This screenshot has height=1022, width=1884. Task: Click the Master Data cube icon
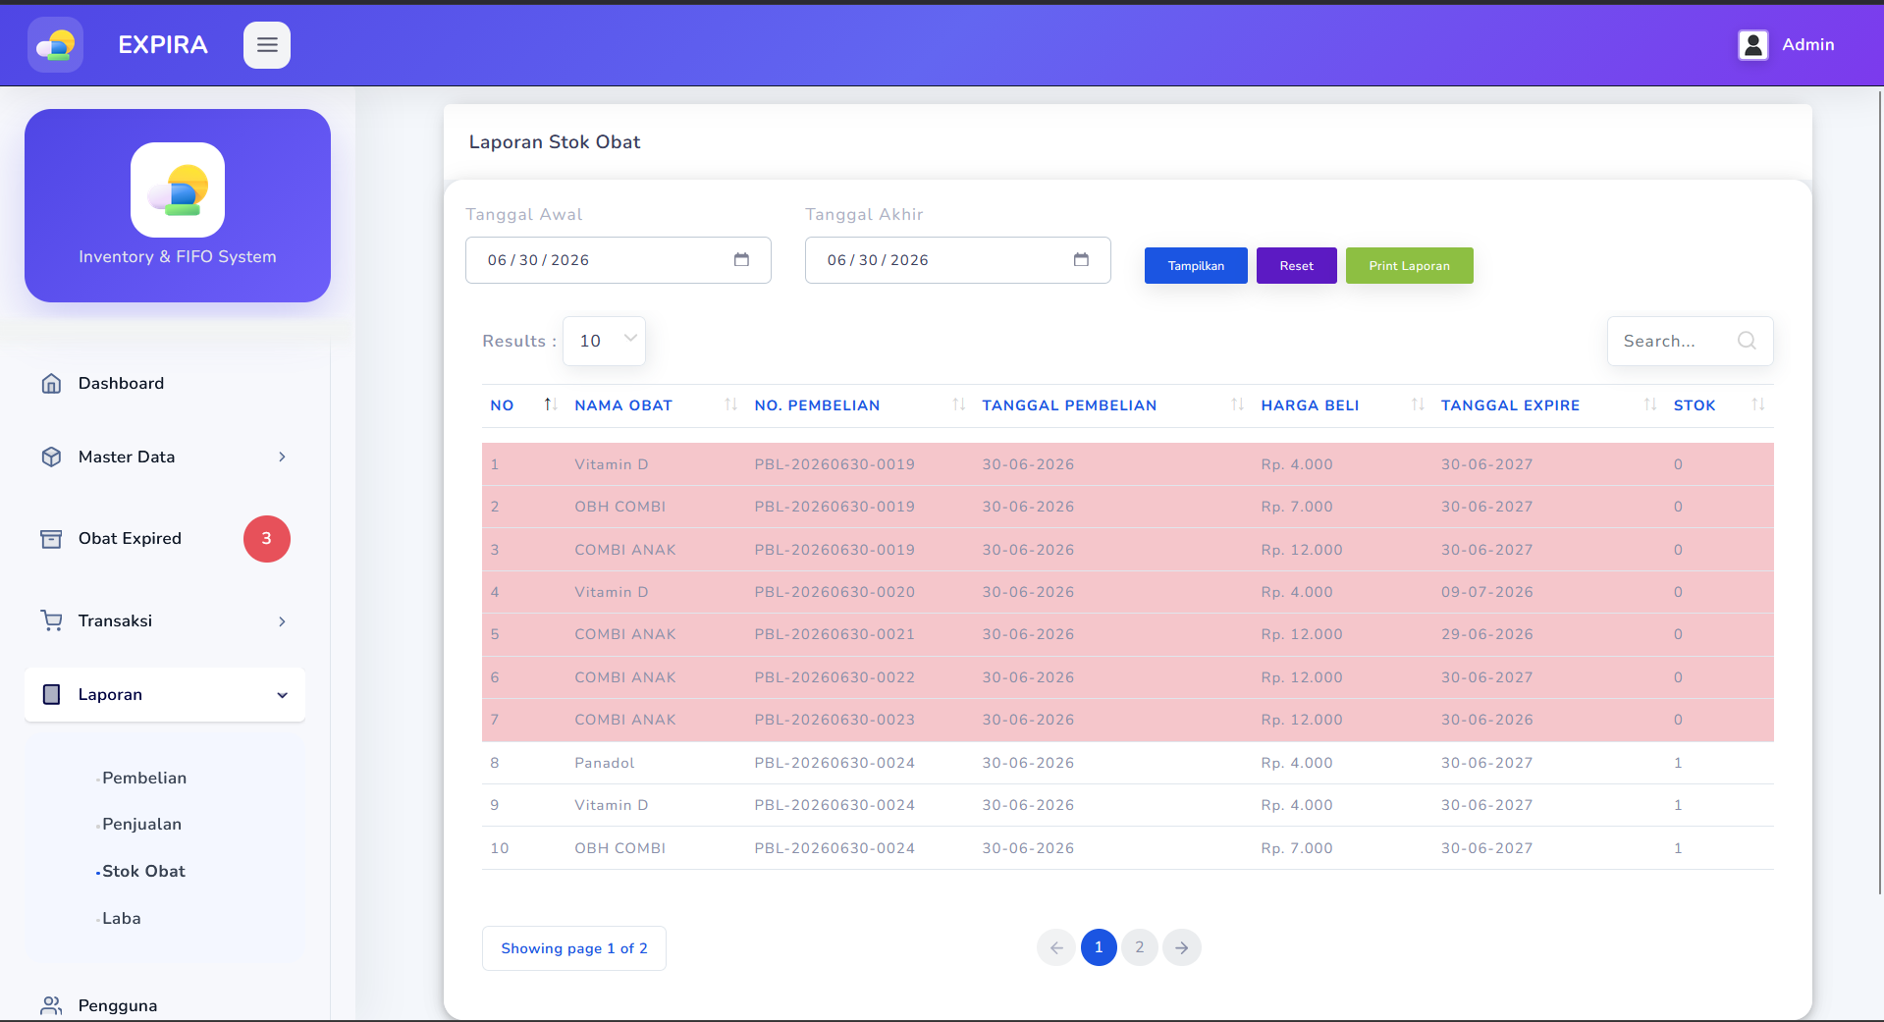pyautogui.click(x=51, y=457)
